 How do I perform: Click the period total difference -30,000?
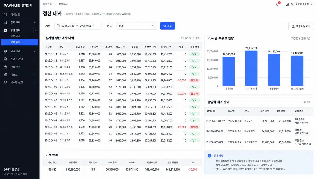[x=193, y=170]
